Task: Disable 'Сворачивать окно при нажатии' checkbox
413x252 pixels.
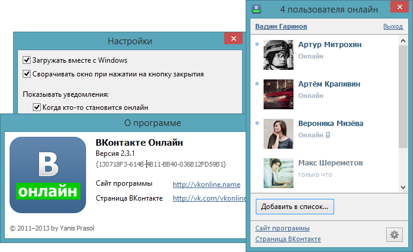Action: point(26,74)
